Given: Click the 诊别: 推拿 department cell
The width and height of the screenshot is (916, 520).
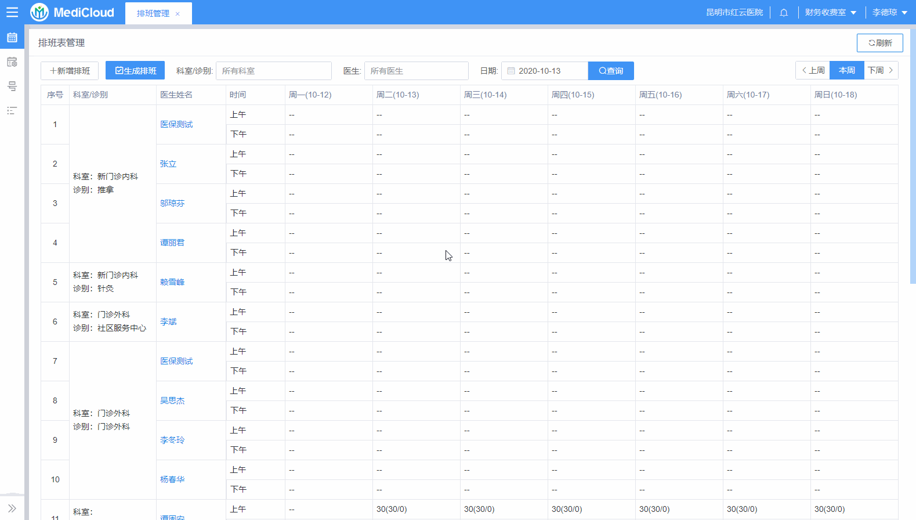Looking at the screenshot, I should [x=113, y=183].
